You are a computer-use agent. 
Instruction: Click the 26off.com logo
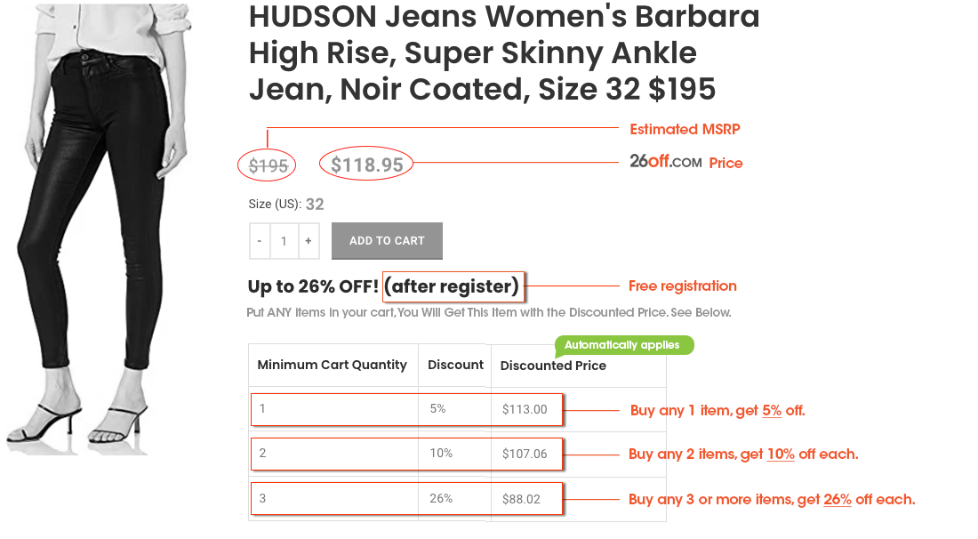[x=665, y=162]
